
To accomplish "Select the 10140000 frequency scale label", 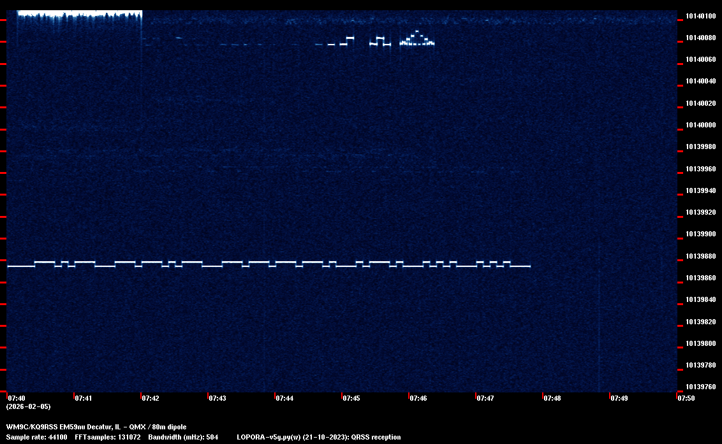I will [700, 125].
